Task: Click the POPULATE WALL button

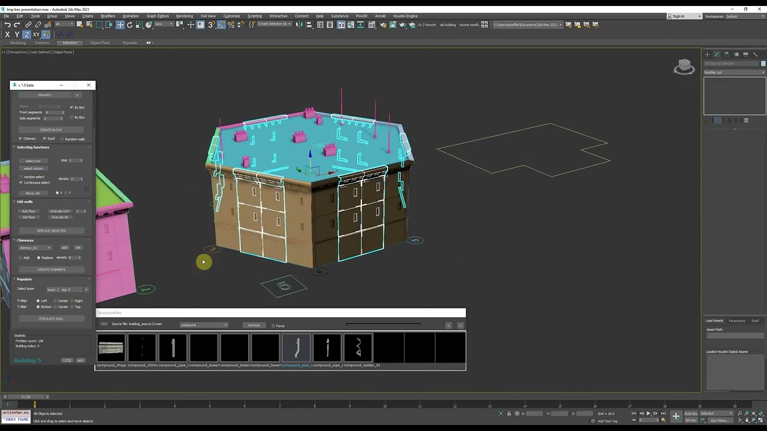Action: click(51, 319)
